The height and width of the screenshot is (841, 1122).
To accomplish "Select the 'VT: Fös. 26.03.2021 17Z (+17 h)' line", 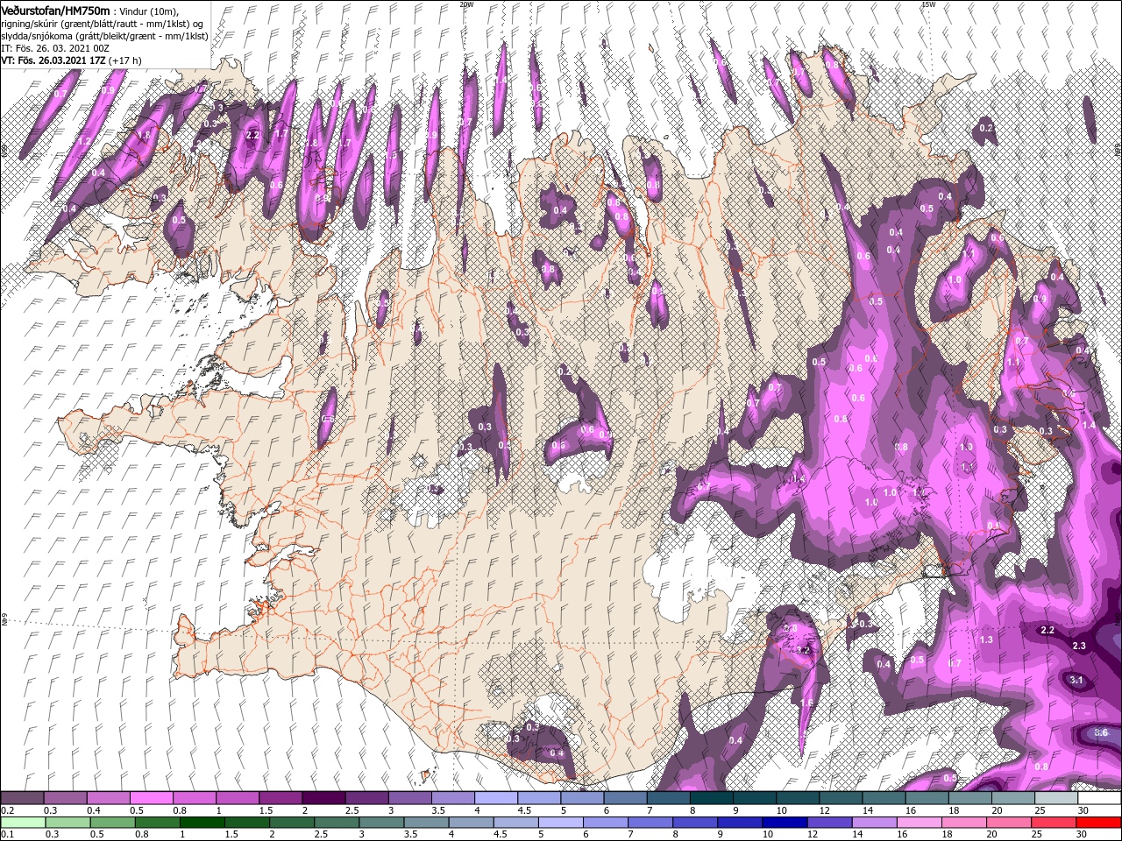I will [x=71, y=60].
